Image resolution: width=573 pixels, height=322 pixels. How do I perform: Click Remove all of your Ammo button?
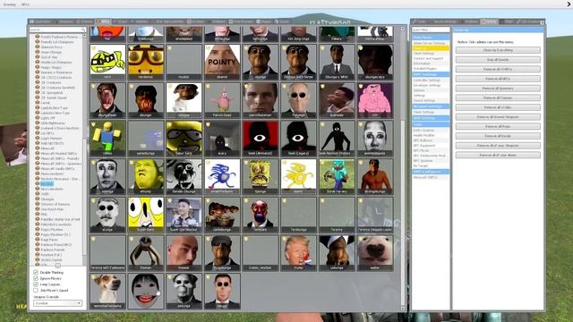[498, 155]
